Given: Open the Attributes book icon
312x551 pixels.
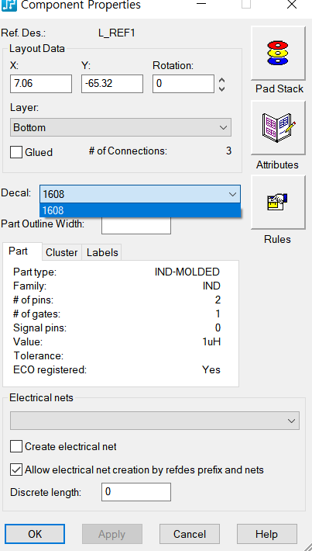Looking at the screenshot, I should pyautogui.click(x=278, y=128).
